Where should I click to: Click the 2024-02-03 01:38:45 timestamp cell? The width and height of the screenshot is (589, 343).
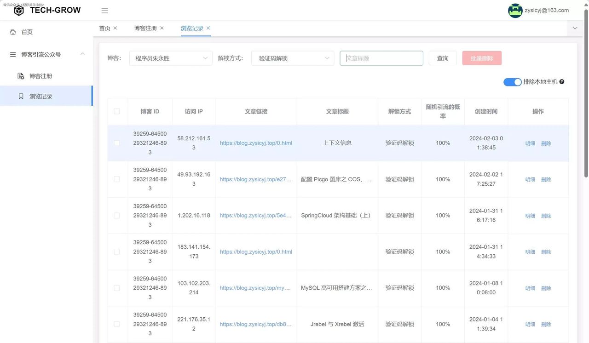coord(486,143)
